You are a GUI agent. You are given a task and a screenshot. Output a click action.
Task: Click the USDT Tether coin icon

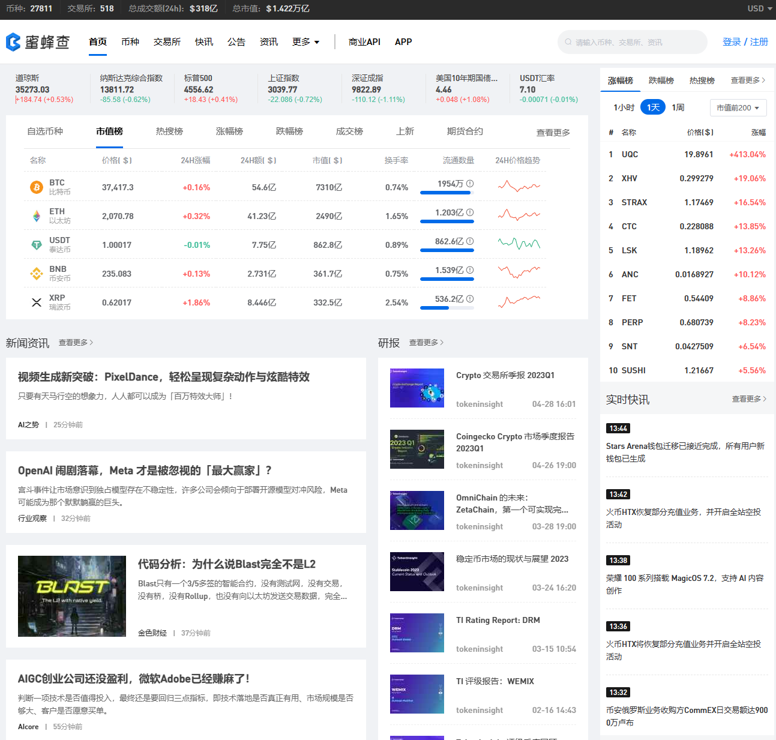37,245
